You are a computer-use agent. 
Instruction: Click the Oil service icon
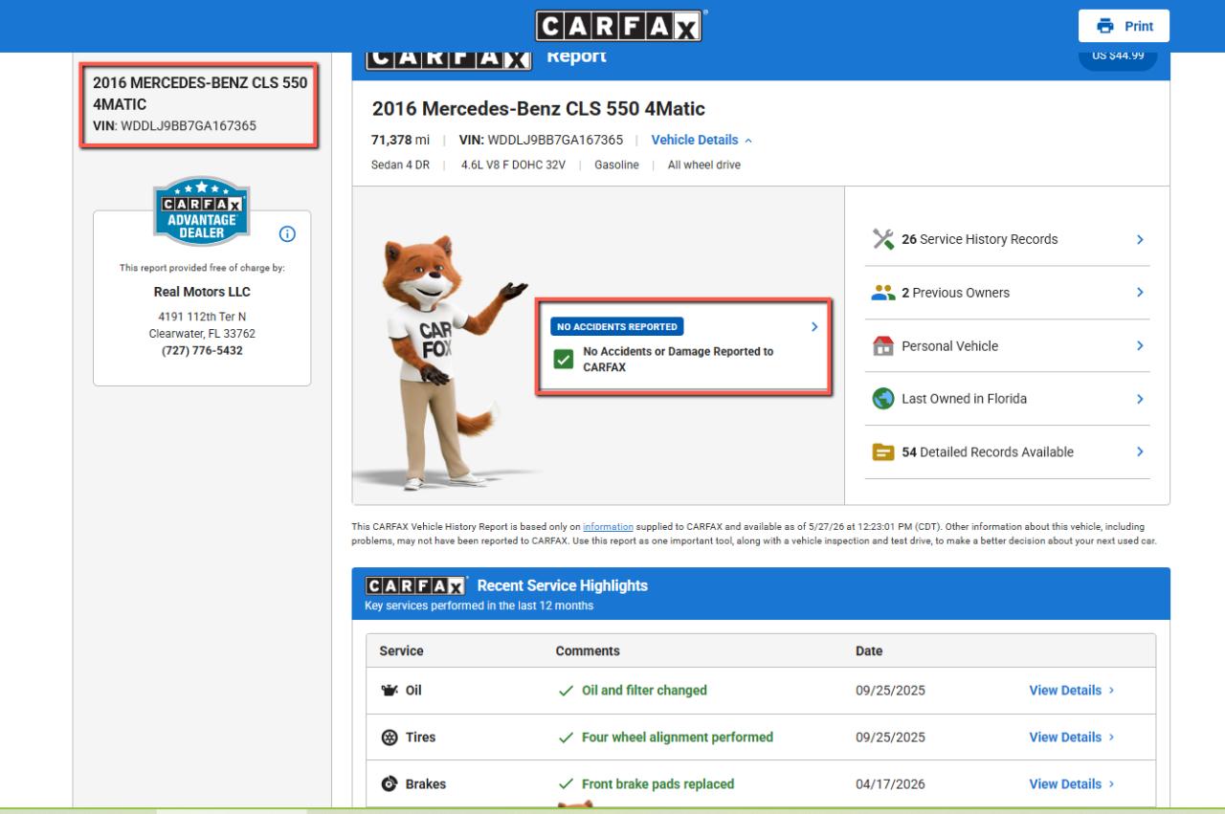pyautogui.click(x=390, y=691)
